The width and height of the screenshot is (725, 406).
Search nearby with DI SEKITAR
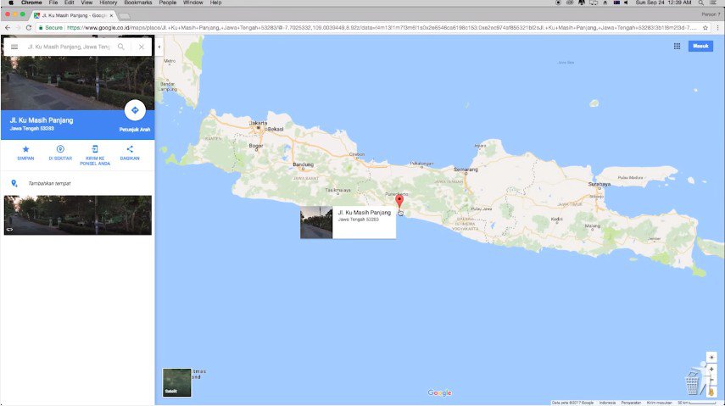pos(60,152)
